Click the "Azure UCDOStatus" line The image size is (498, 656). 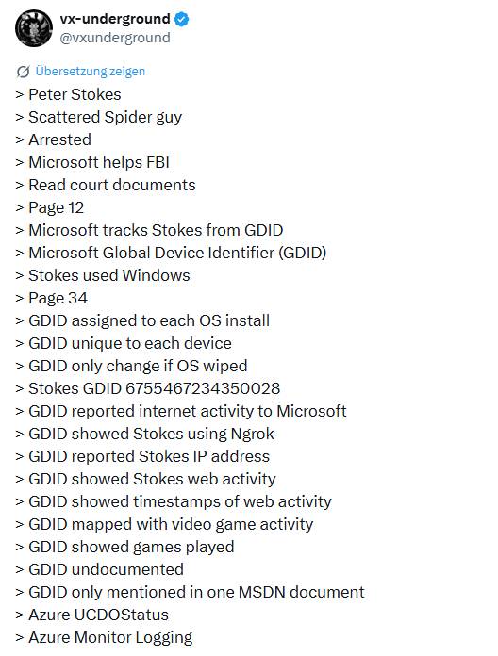[92, 615]
